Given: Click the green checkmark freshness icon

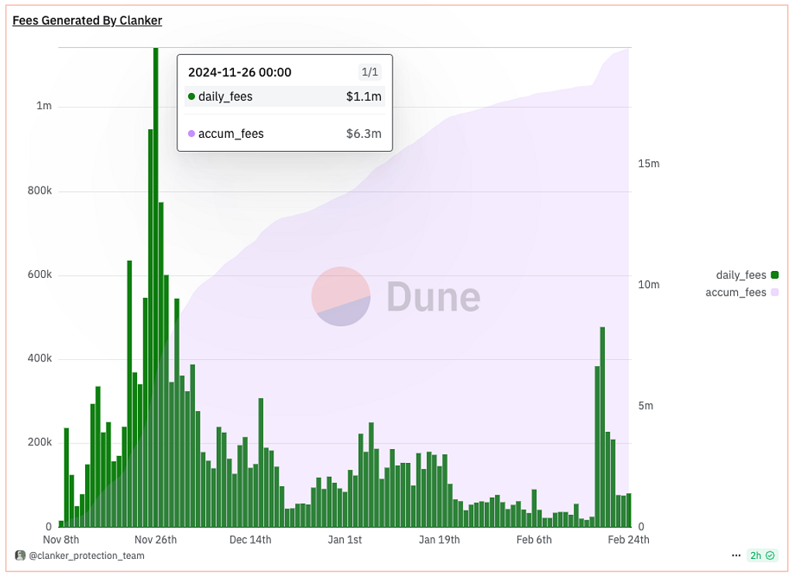Looking at the screenshot, I should tap(771, 556).
